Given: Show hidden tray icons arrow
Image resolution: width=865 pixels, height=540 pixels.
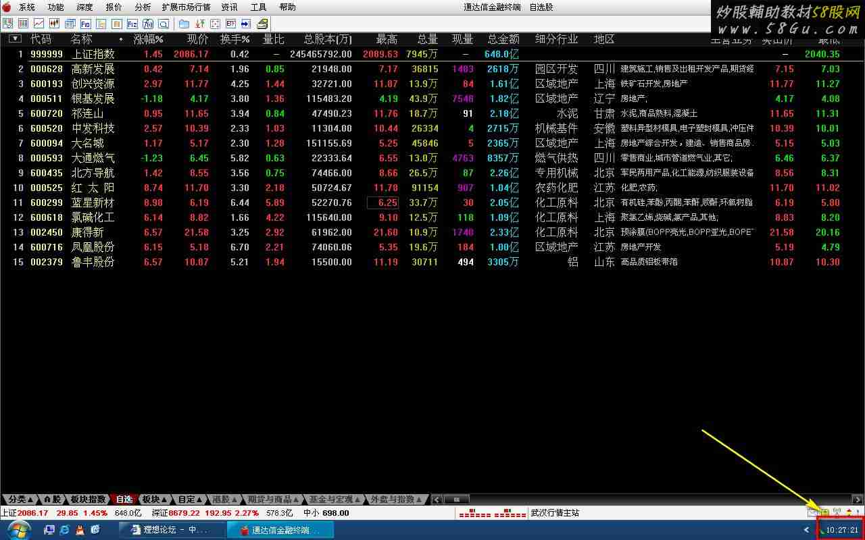Looking at the screenshot, I should [806, 530].
